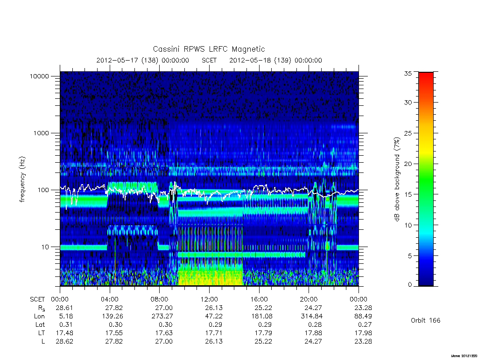Click the Rs value 28.61
Viewport: 478px width, 358px height.
pyautogui.click(x=64, y=308)
